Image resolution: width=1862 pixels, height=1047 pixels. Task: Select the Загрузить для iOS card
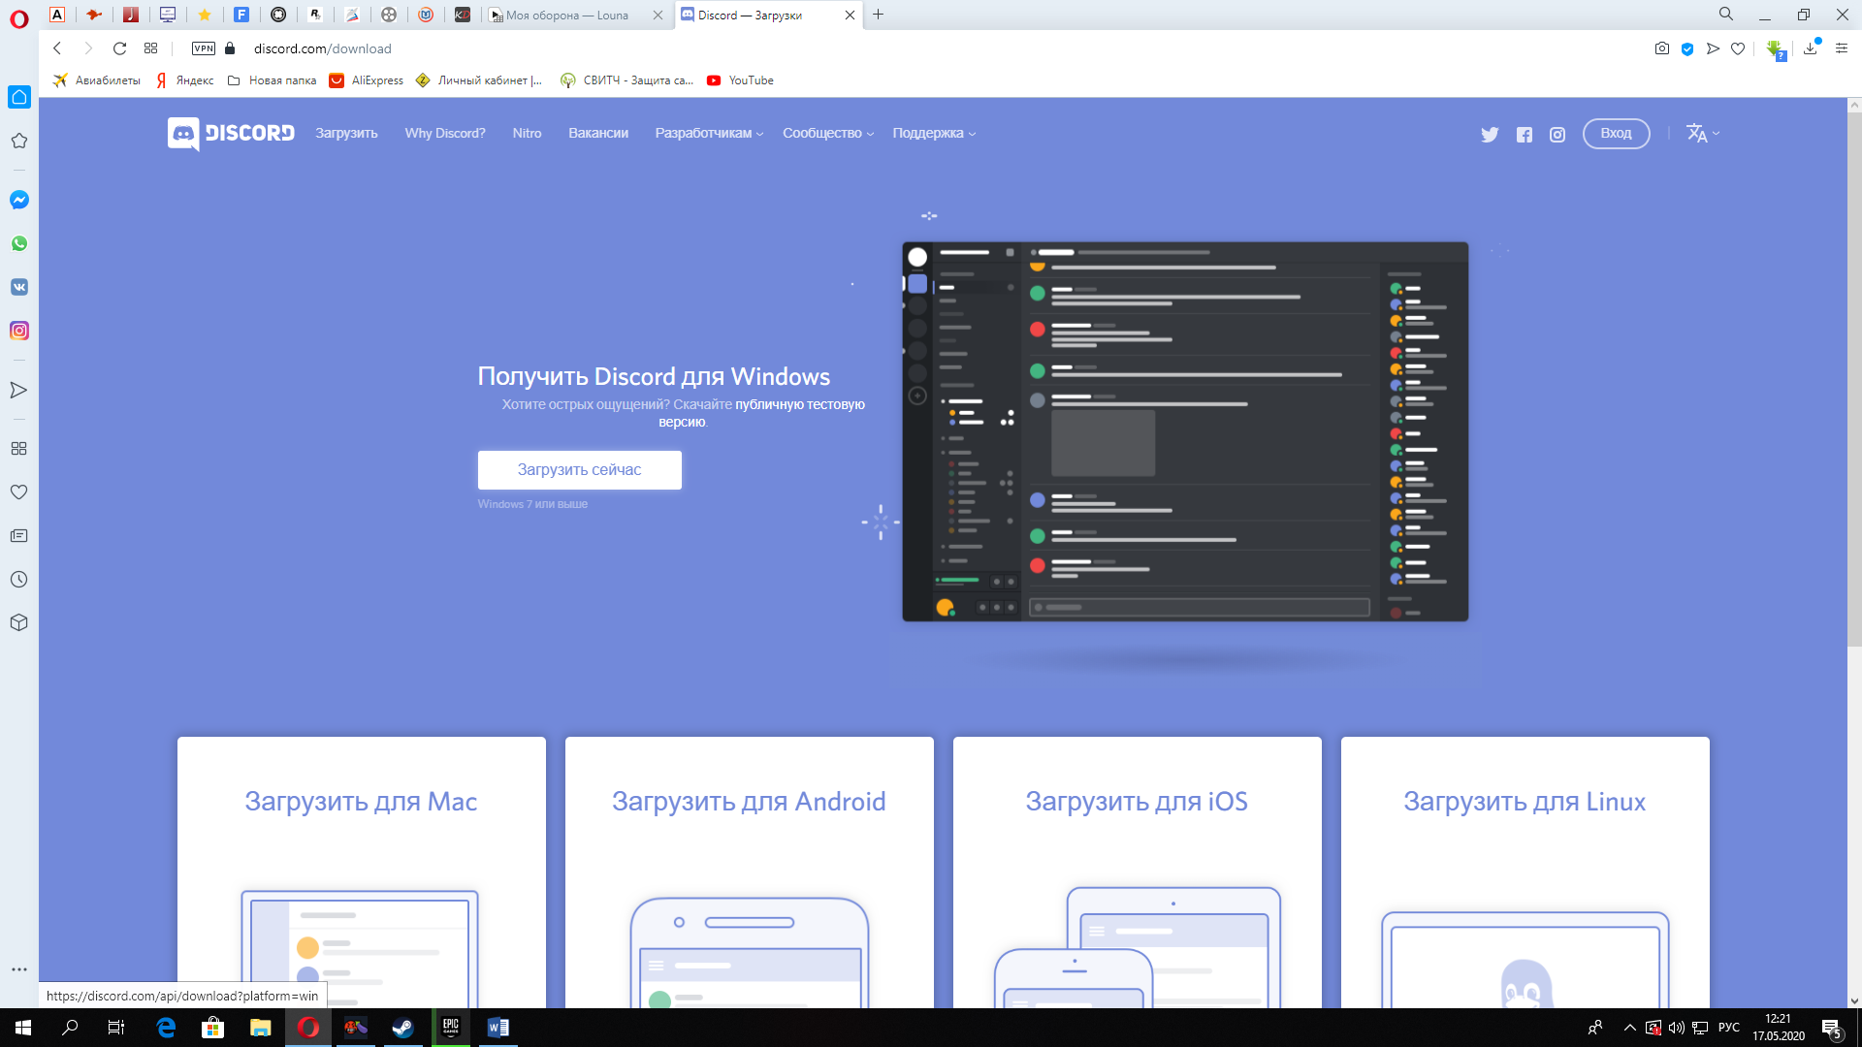click(1137, 872)
